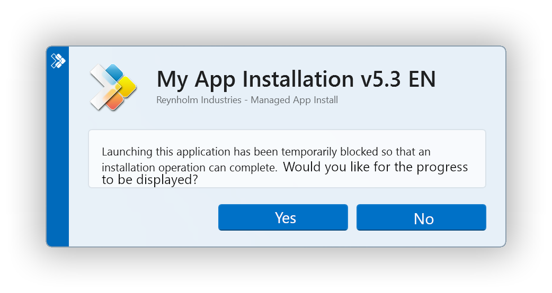Confirm progress display with Yes button

tap(283, 217)
